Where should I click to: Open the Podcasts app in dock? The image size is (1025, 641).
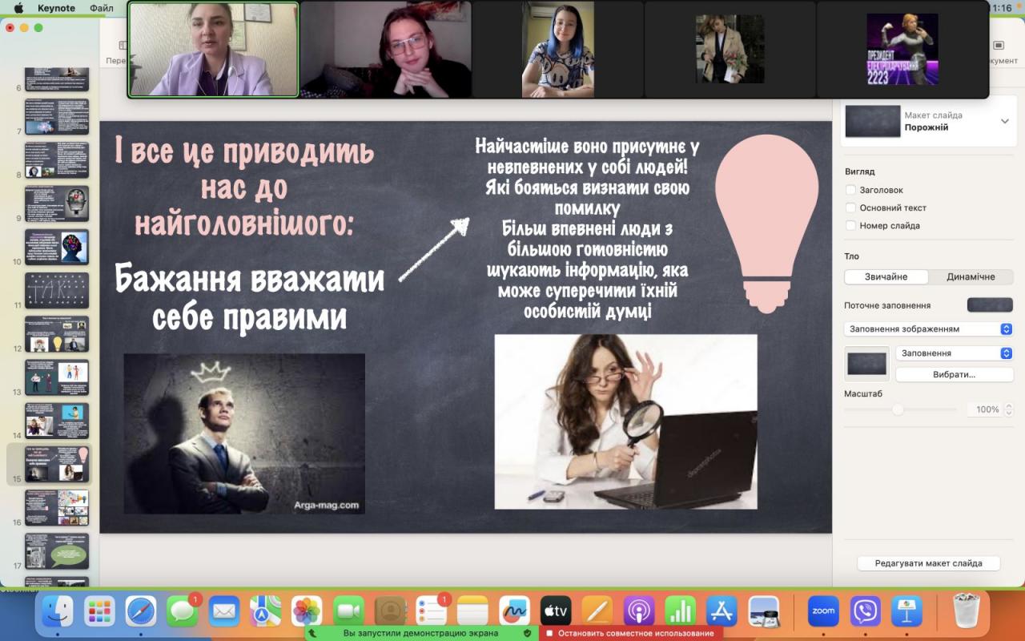pos(639,612)
